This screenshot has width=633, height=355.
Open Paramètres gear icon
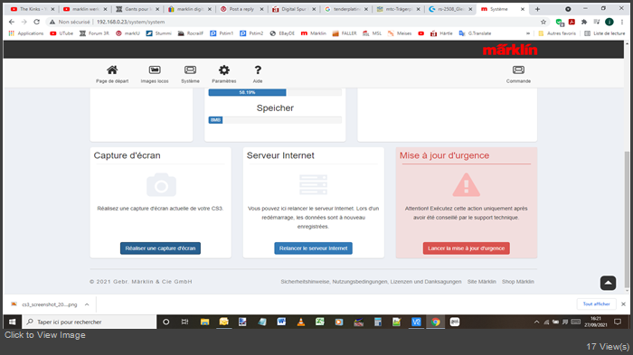(224, 70)
